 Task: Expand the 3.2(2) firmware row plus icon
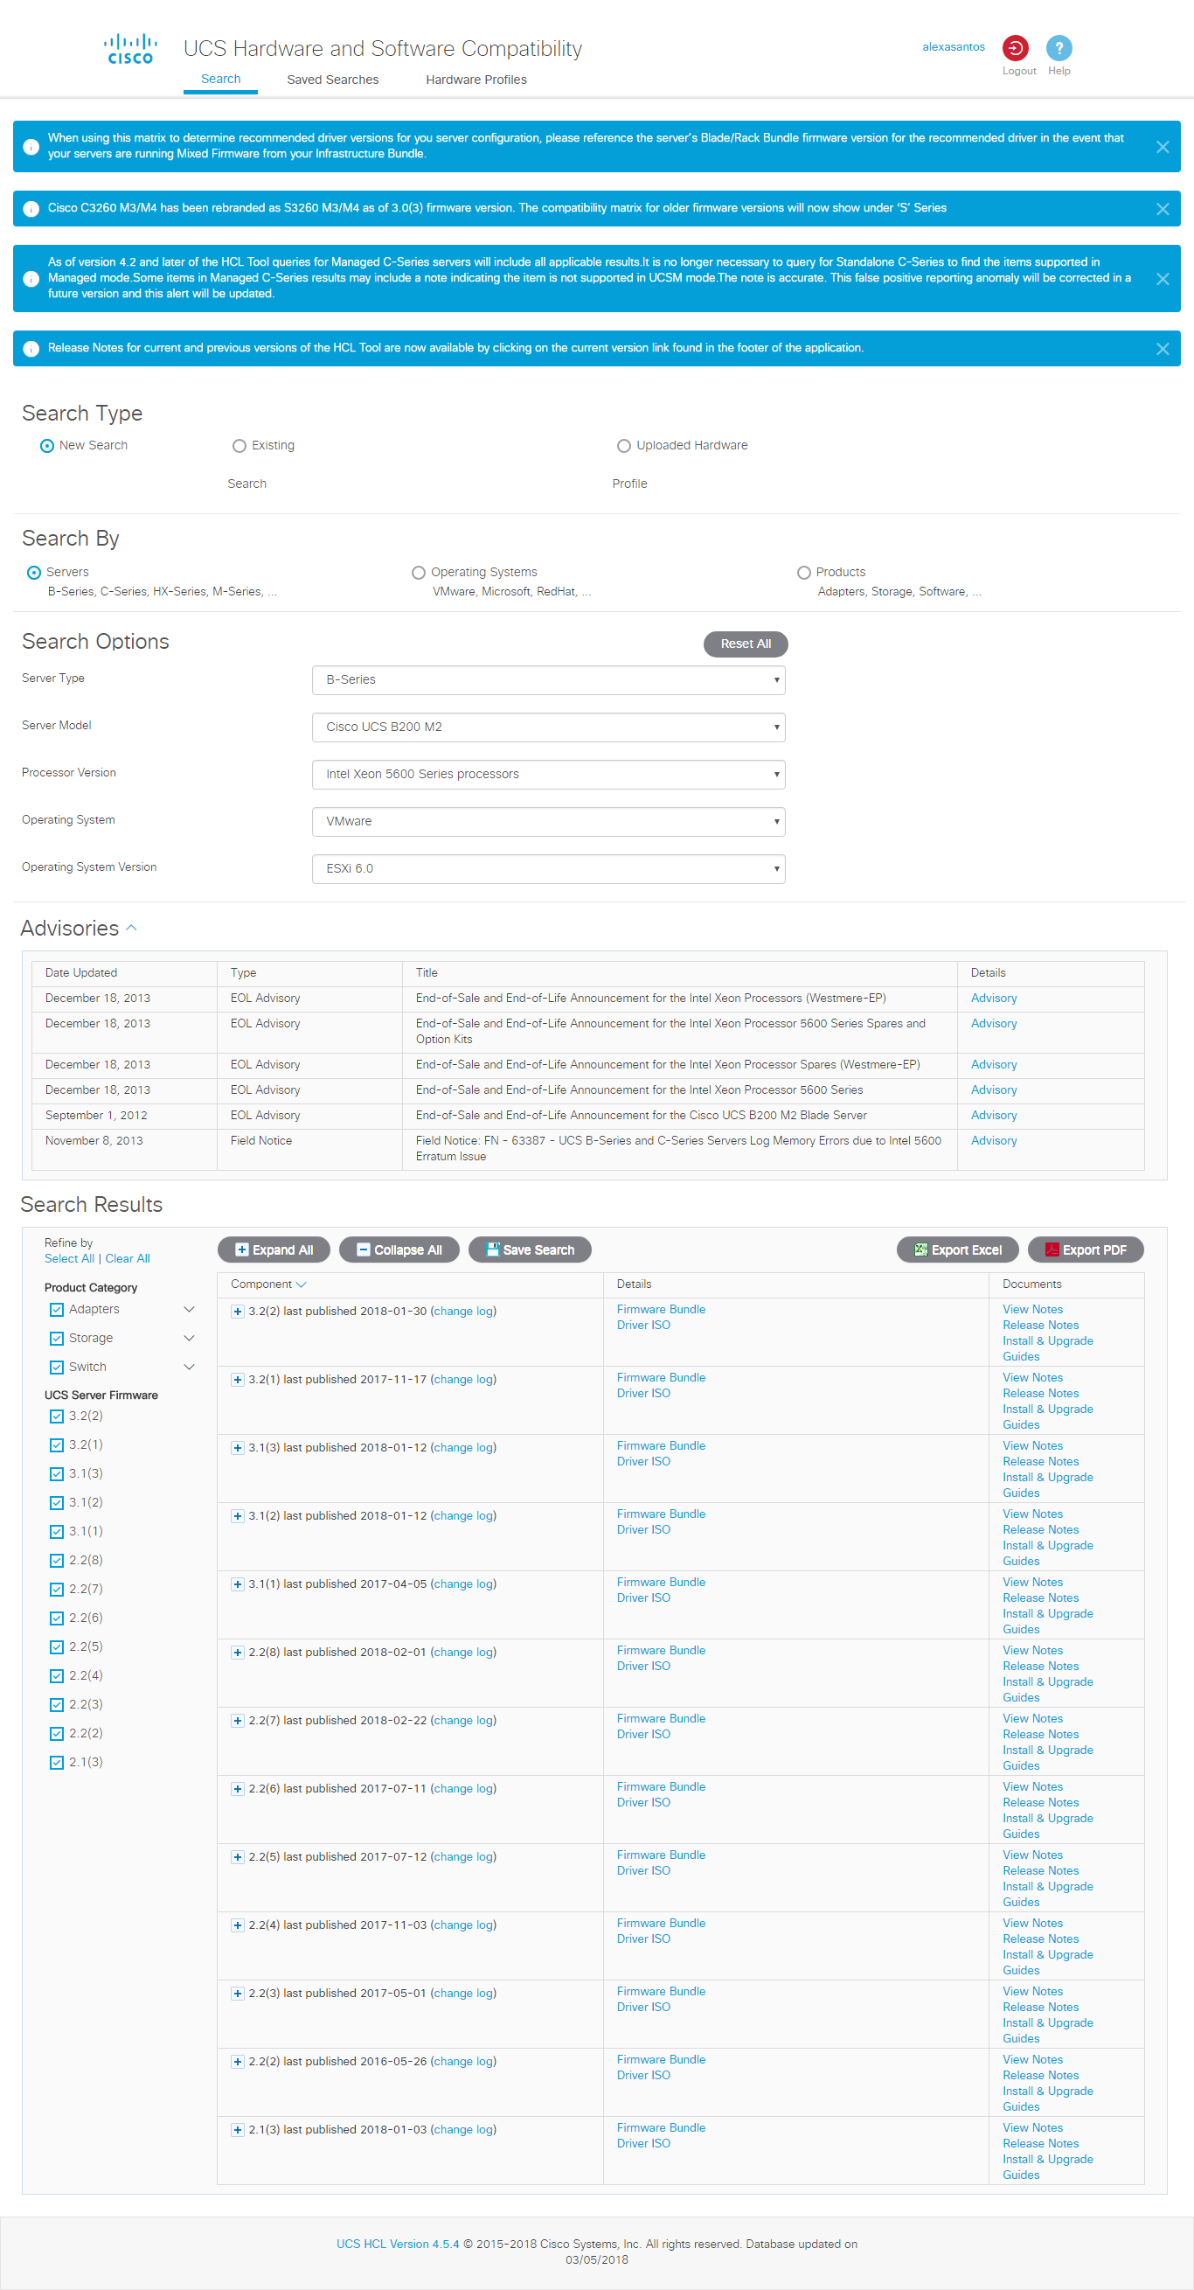tap(237, 1312)
